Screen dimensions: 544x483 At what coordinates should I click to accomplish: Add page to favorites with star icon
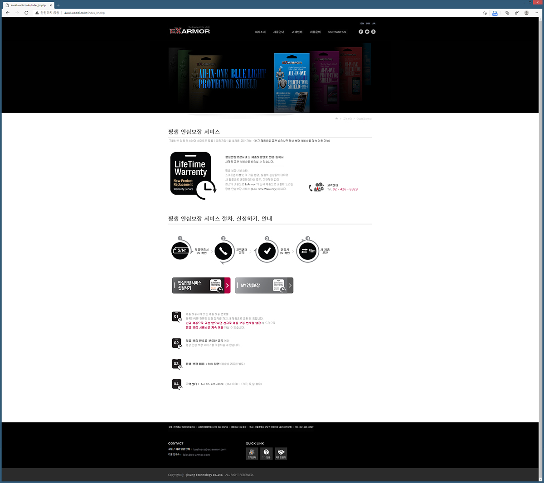pyautogui.click(x=485, y=13)
